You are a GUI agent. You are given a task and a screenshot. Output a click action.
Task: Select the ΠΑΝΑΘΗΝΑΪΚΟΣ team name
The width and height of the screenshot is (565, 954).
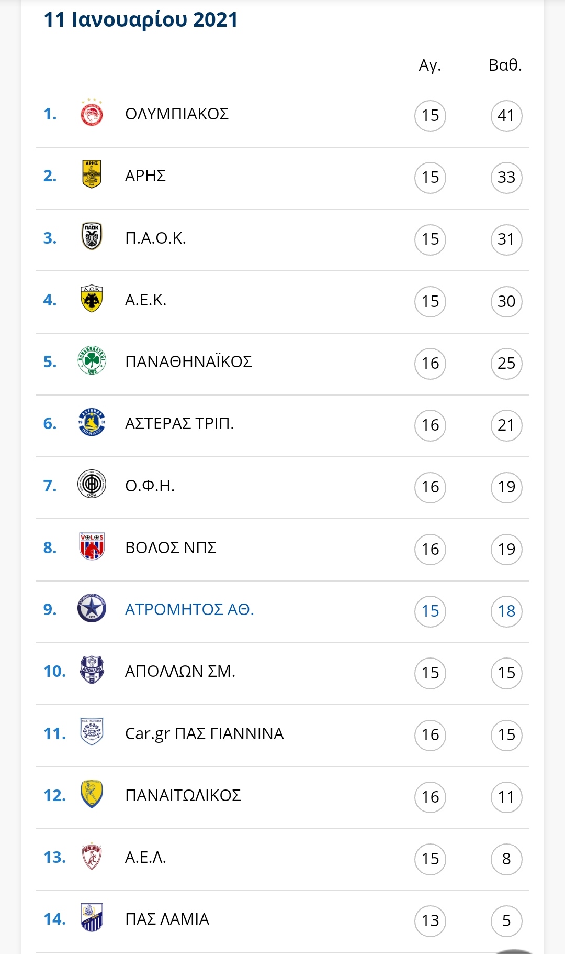coord(188,361)
